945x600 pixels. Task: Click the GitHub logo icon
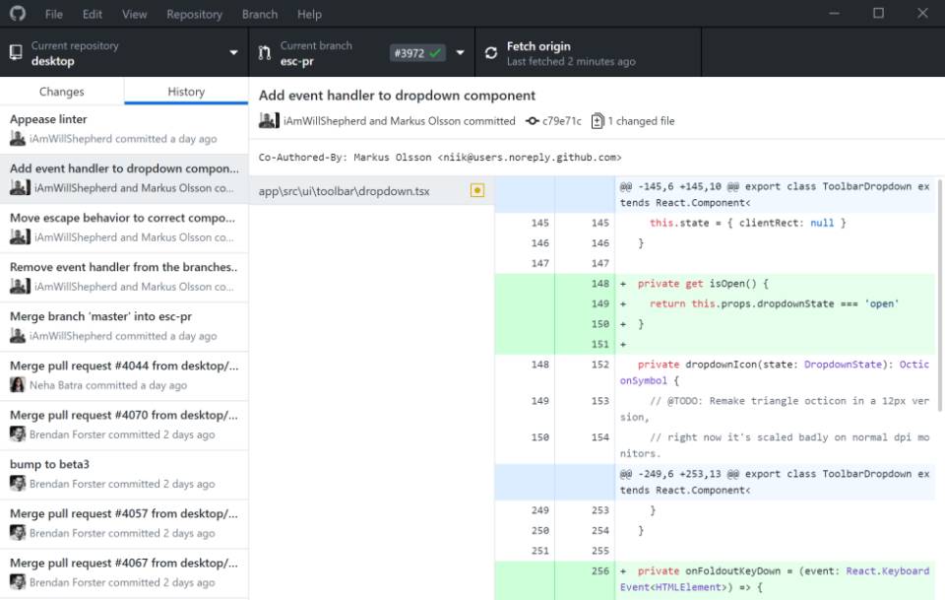tap(18, 13)
